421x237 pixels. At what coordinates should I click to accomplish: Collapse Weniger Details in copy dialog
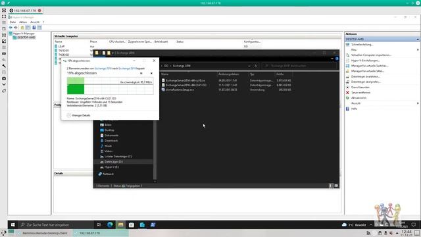tap(78, 115)
